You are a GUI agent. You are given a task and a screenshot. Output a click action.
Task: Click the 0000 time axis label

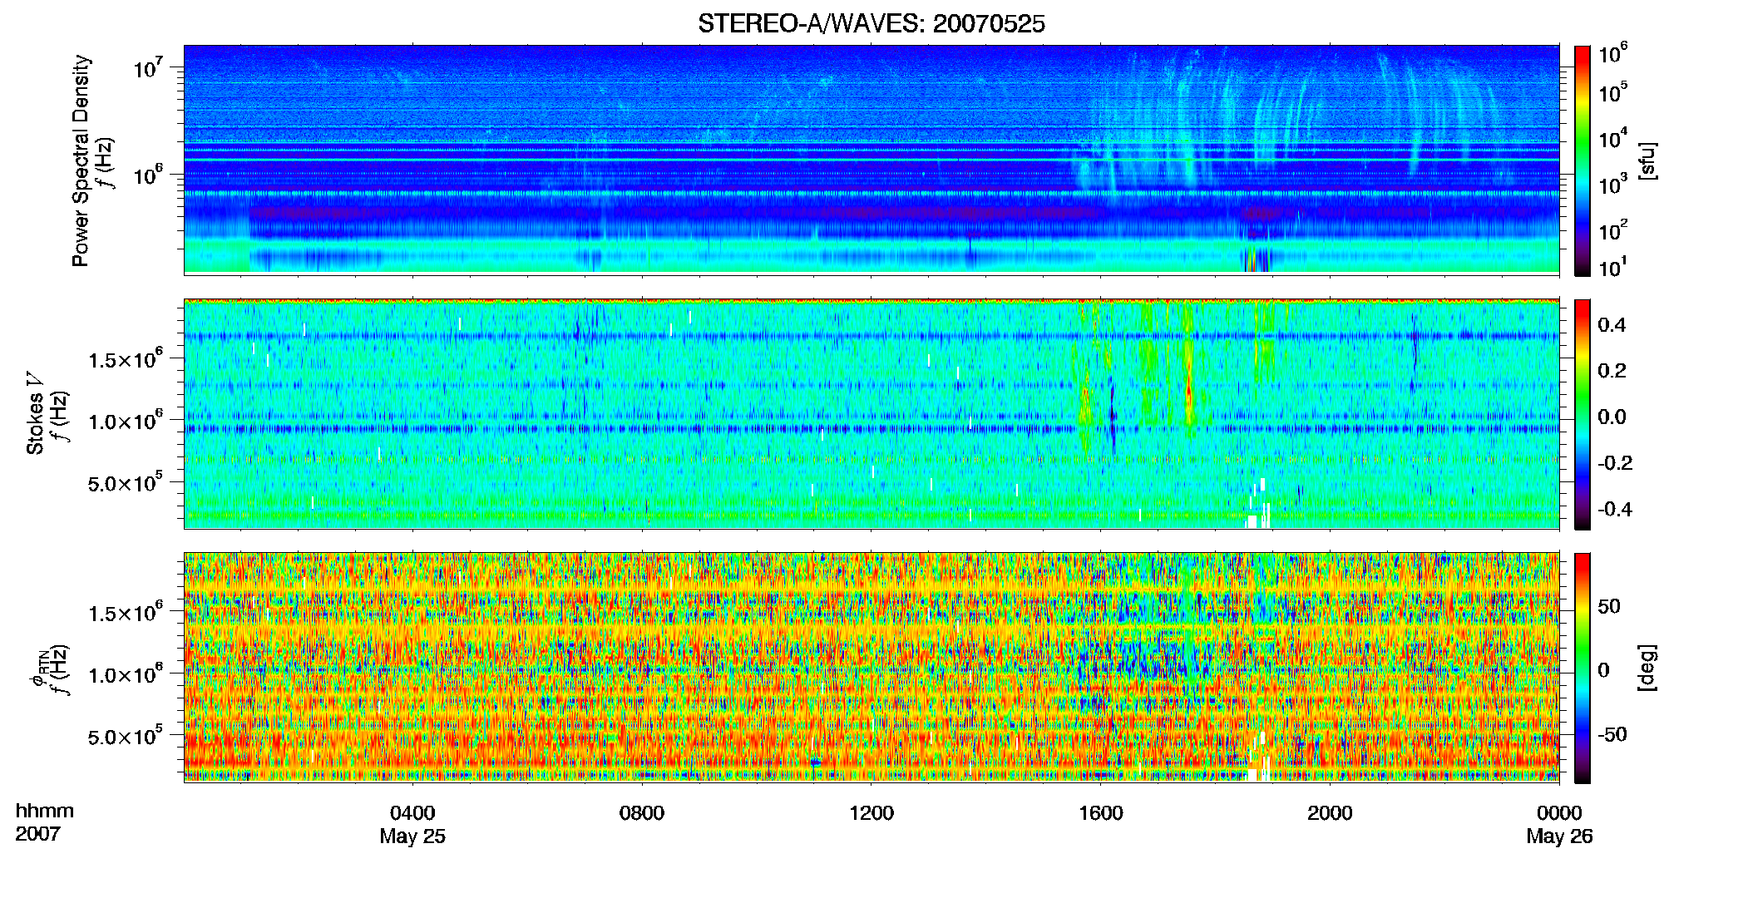pos(1559,813)
